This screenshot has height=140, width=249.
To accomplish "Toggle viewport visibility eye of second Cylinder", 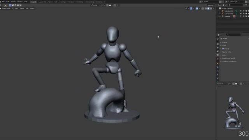I will pos(244,14).
